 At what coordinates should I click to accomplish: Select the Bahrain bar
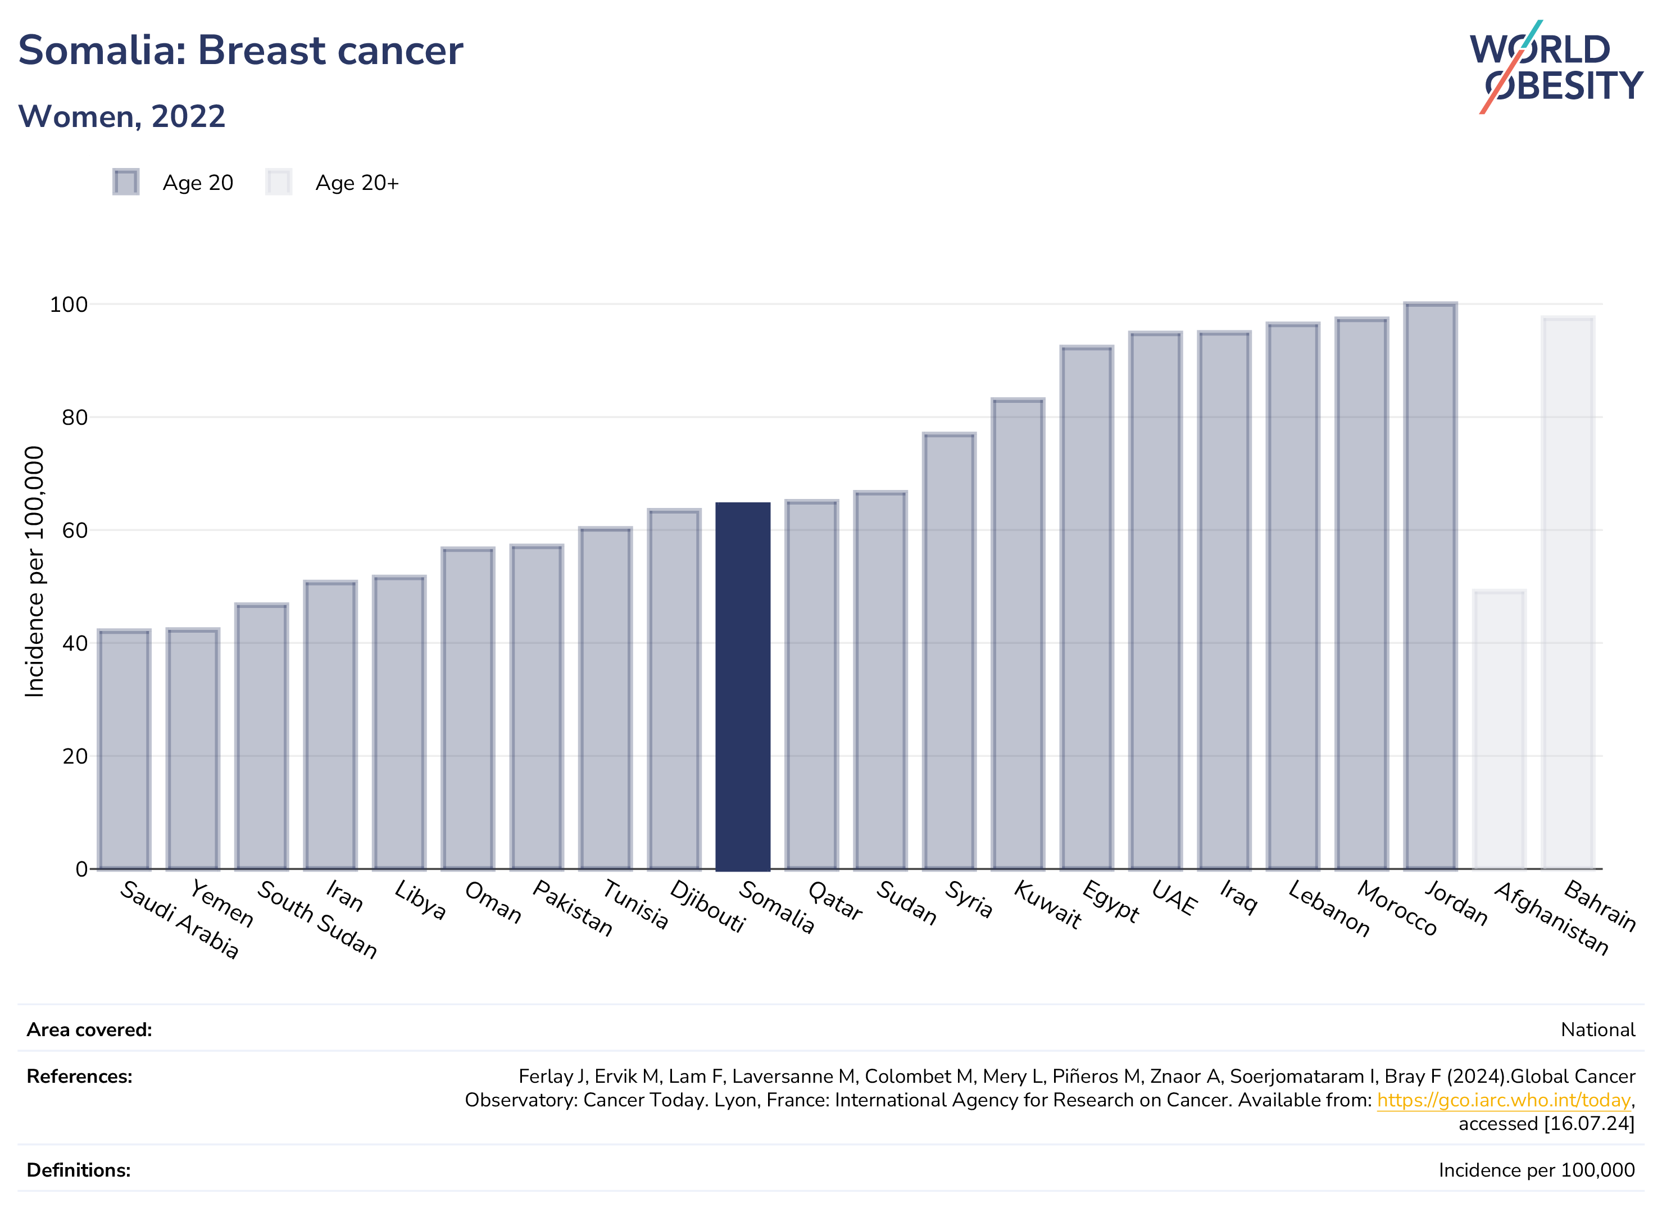[1568, 593]
